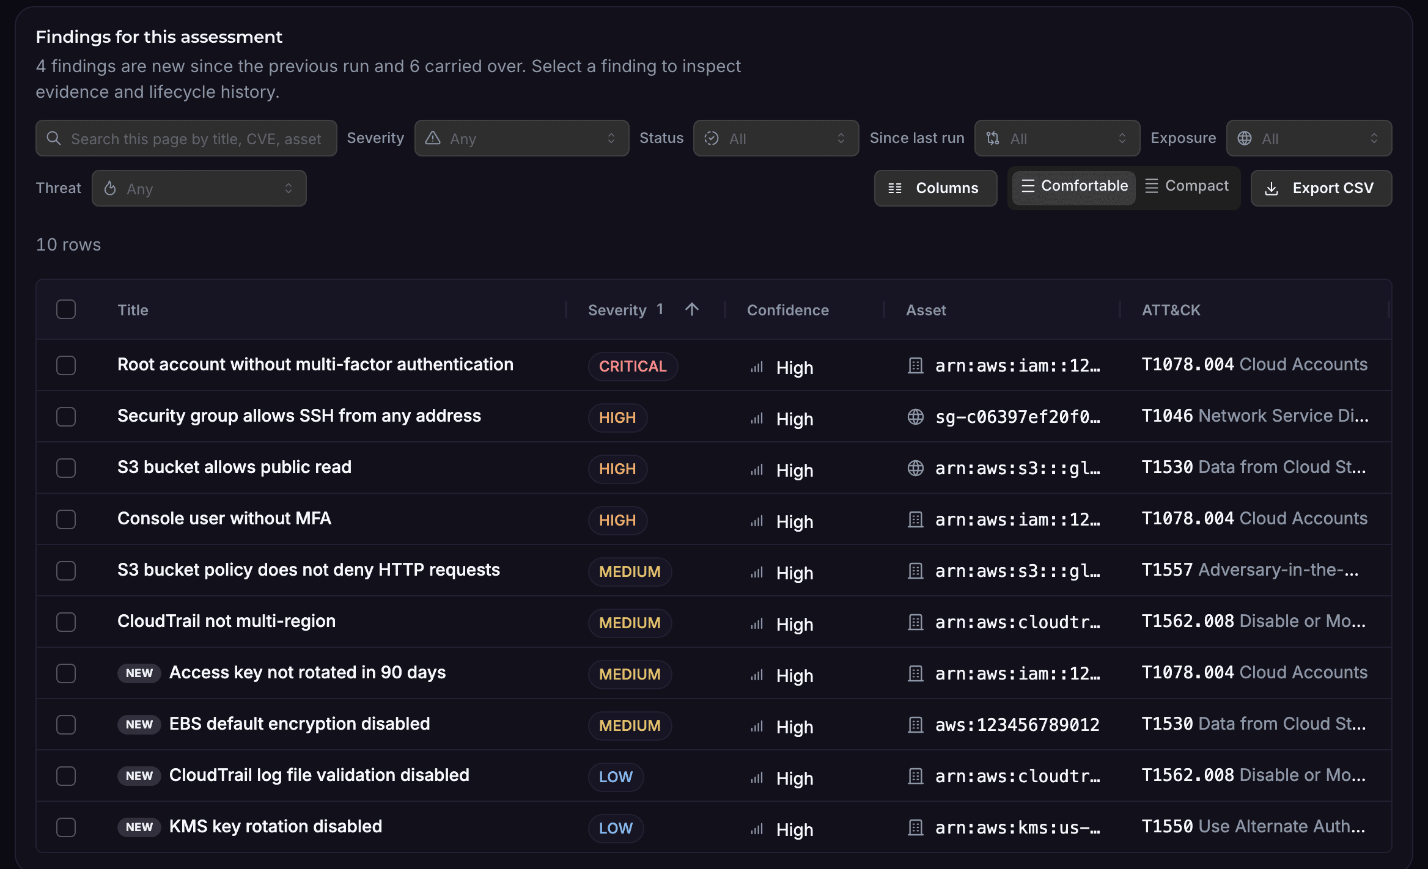Click the MEDIUM badge for EBS encryption row
The width and height of the screenshot is (1428, 869).
630,725
